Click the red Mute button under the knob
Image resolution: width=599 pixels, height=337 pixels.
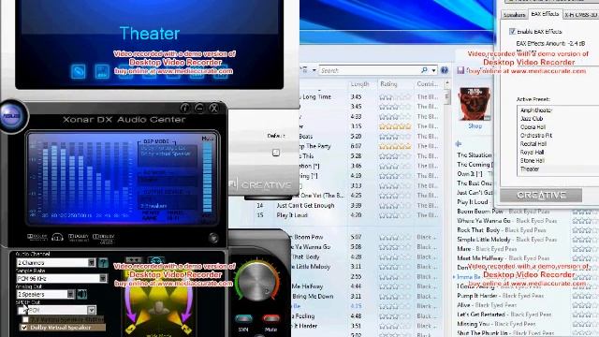pos(270,318)
